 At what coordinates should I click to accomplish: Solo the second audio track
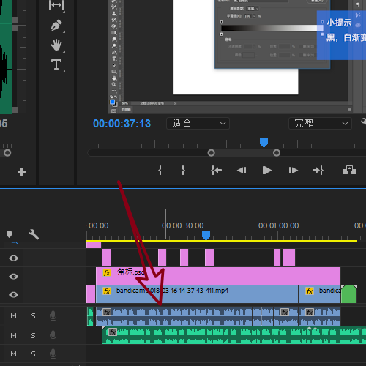point(33,336)
